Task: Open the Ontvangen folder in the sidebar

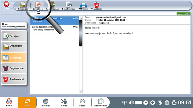Action: coord(14,46)
